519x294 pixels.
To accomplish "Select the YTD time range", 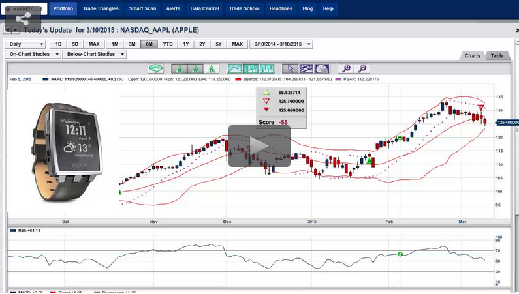I will 168,44.
